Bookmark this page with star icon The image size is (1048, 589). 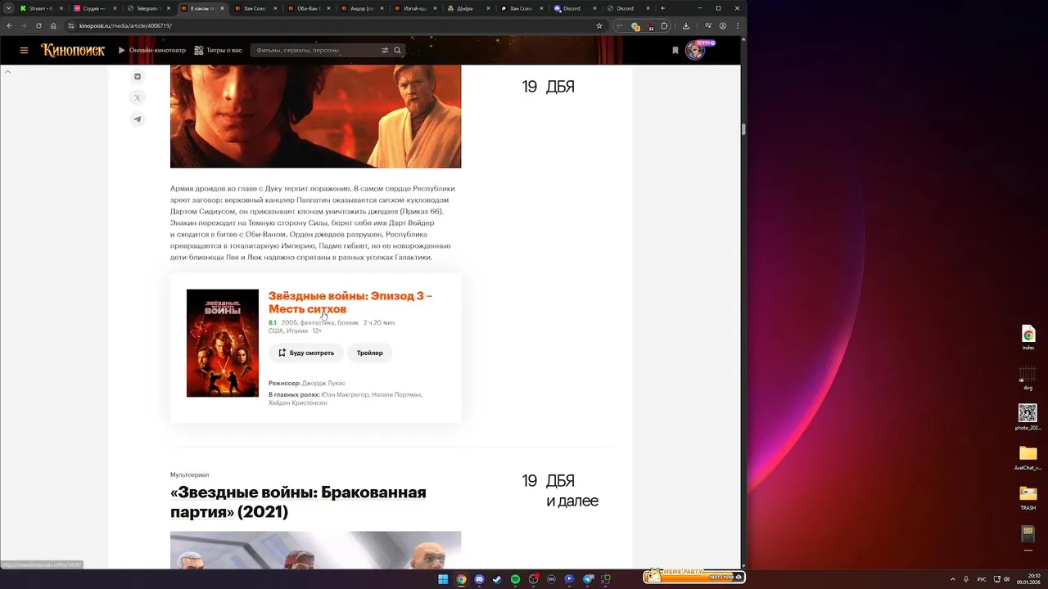pyautogui.click(x=599, y=25)
